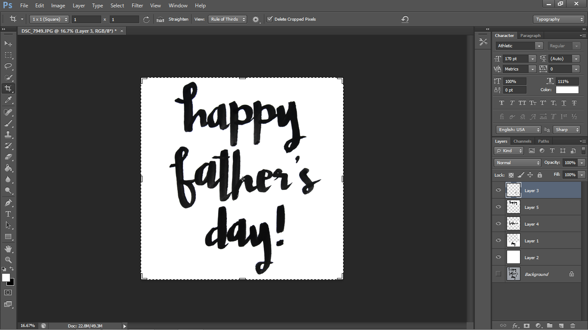588x330 pixels.
Task: Select the Eyedropper tool
Action: coord(8,100)
